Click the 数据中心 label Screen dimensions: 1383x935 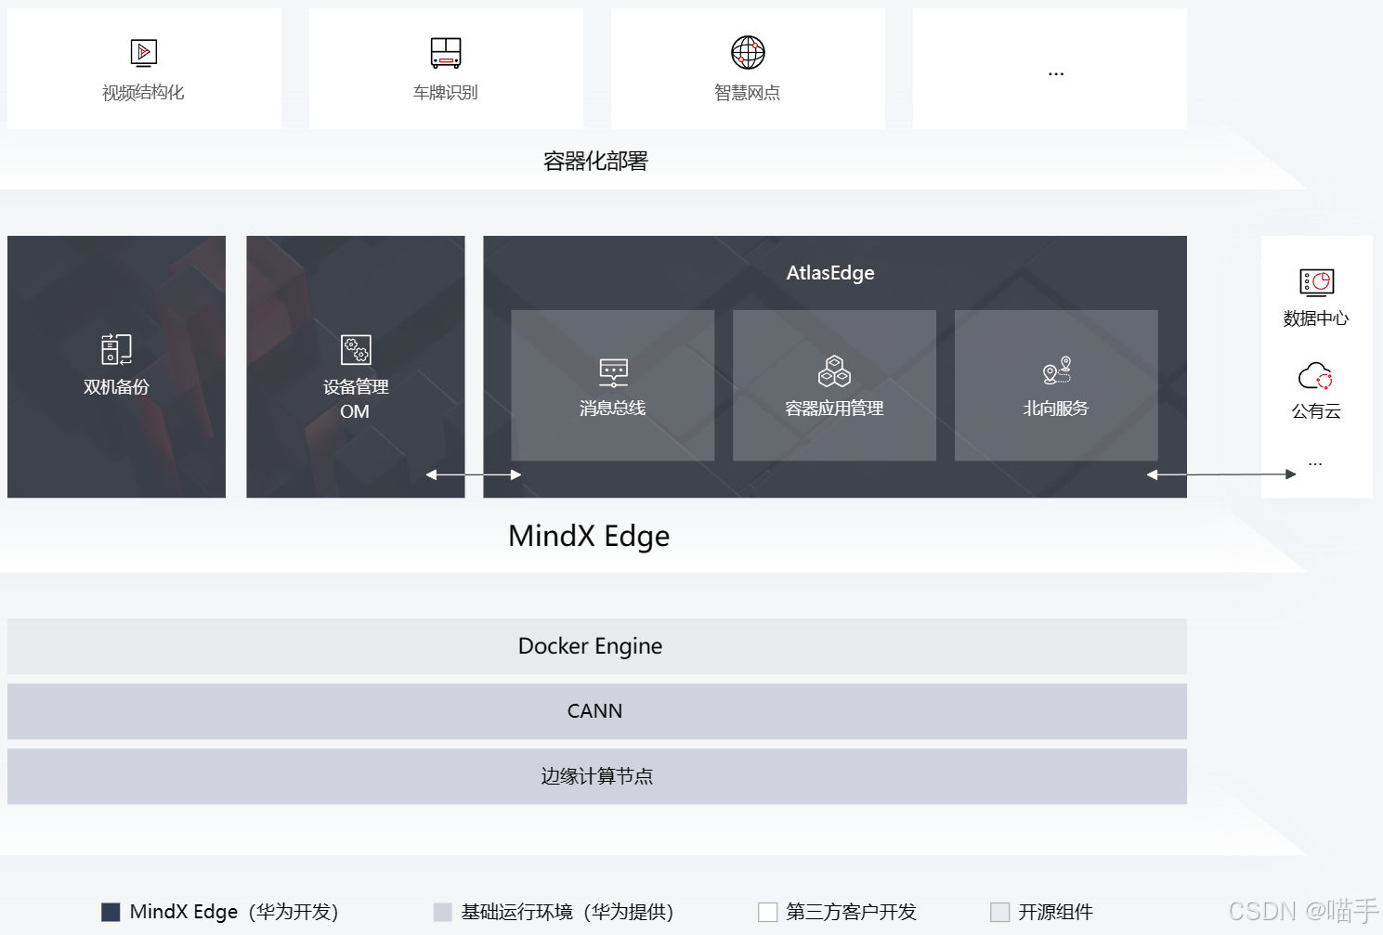click(x=1316, y=318)
